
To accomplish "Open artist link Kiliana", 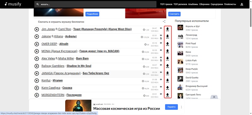I will click(x=59, y=36).
